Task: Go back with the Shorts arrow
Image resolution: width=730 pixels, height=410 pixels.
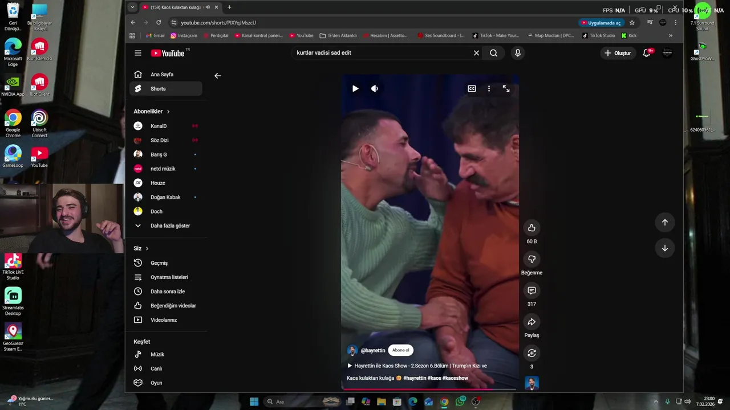Action: [217, 76]
